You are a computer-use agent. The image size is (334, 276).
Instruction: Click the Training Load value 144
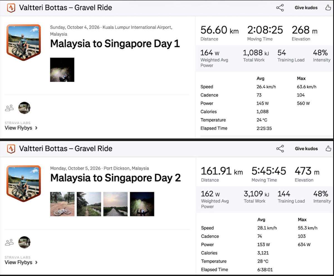(x=284, y=194)
